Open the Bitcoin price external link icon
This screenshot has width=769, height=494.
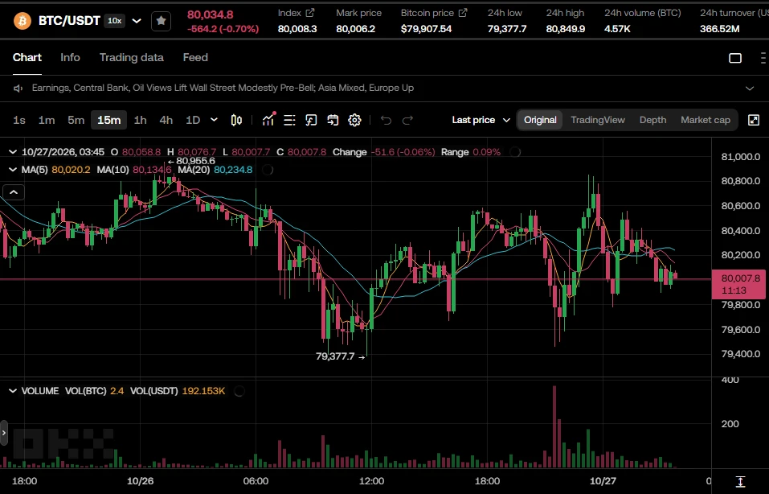pos(463,13)
